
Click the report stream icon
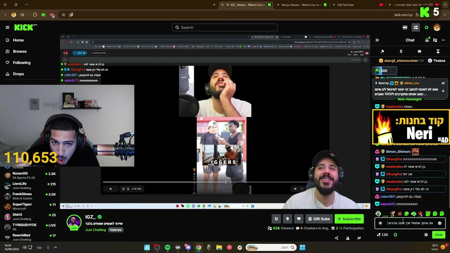tap(348, 238)
